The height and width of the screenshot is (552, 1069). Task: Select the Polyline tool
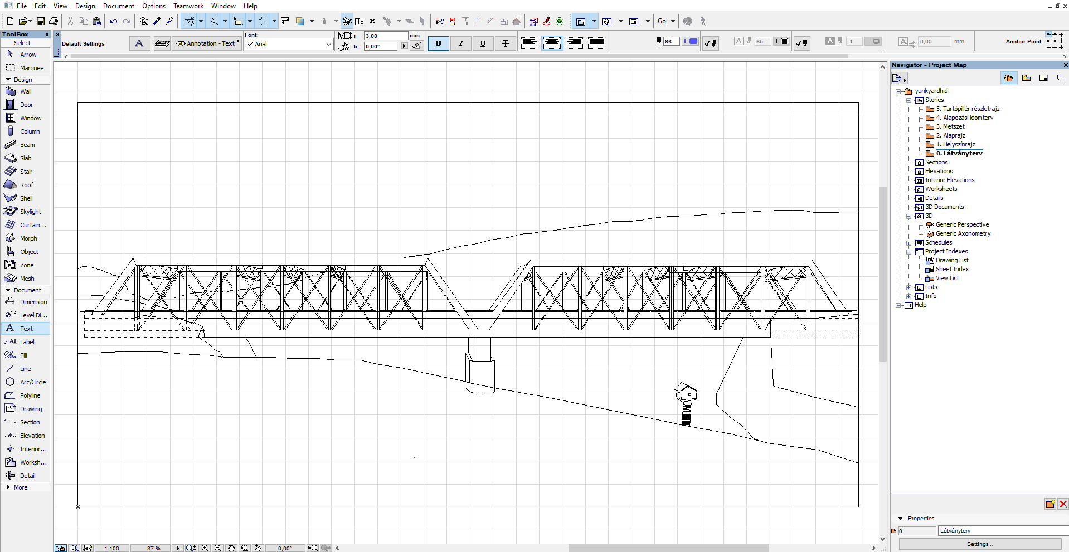(26, 395)
